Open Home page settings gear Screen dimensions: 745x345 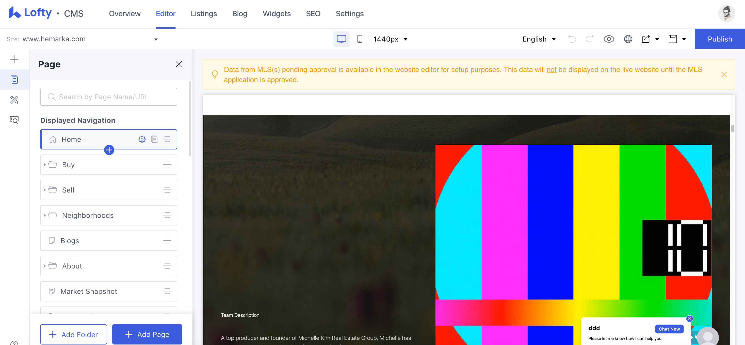[x=142, y=139]
